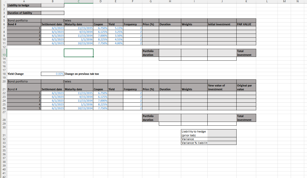Image resolution: width=307 pixels, height=178 pixels.
Task: Click the 6.125% coupon in row 23
Action: pyautogui.click(x=101, y=97)
